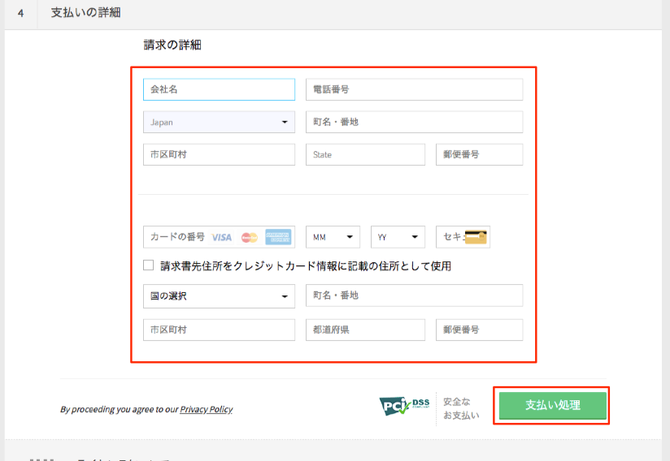Select the State field in billing details
Viewport: 670px width, 461px height.
click(x=365, y=155)
